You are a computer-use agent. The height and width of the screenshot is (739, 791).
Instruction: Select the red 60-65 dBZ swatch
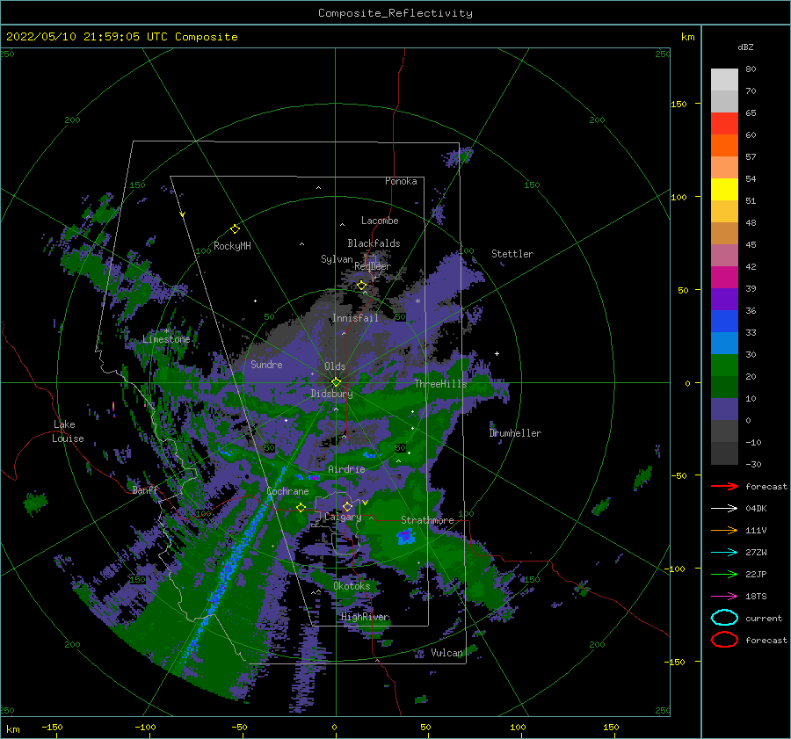tap(724, 124)
